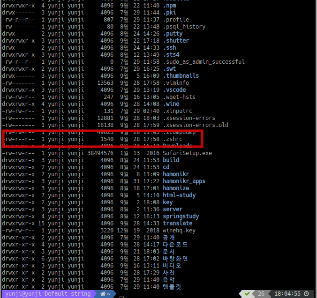This screenshot has width=317, height=298.
Task: Click the terminal cursor at the prompt
Action: [121, 296]
